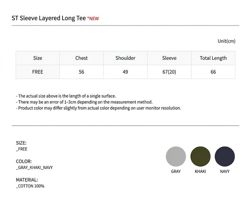Select the KHAKI color swatch
The image size is (251, 212).
click(x=200, y=156)
